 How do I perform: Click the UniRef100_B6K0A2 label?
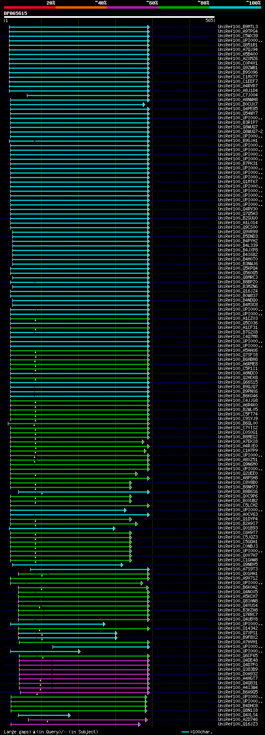[x=238, y=588]
